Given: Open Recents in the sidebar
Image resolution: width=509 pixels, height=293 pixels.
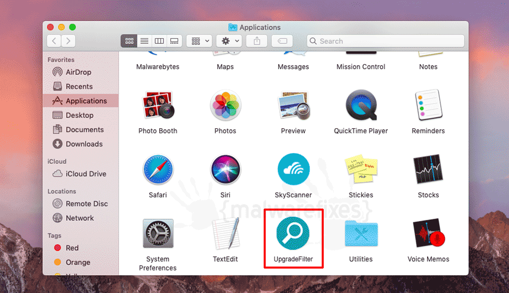Looking at the screenshot, I should click(x=81, y=86).
